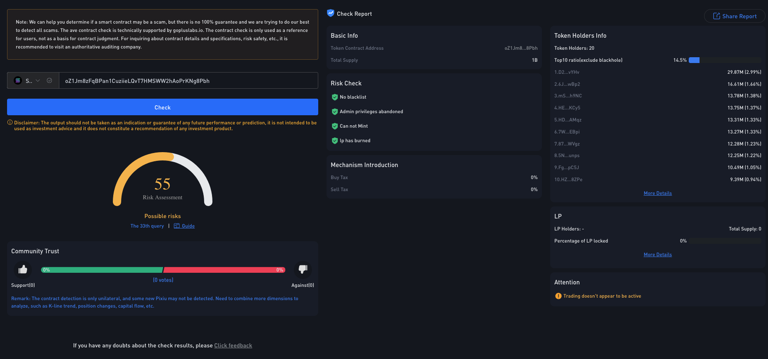
Task: Click the thumbs-down Against icon
Action: [303, 269]
